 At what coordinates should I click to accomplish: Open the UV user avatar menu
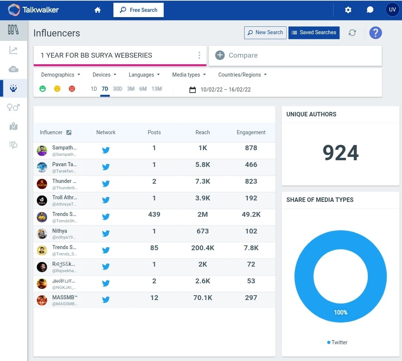[392, 10]
